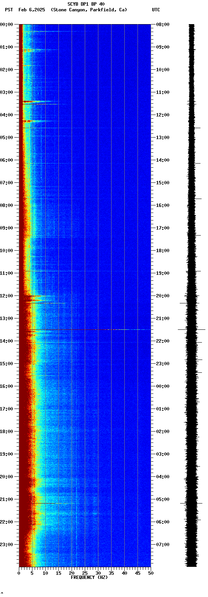Click the '25' frequency axis tick label

click(85, 573)
